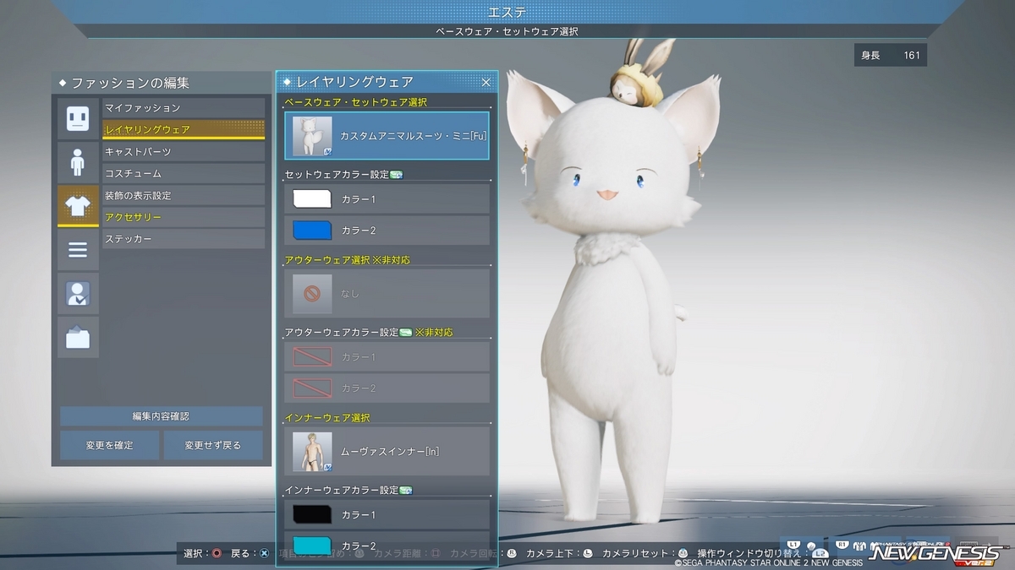This screenshot has height=570, width=1015.
Task: Open the face category icon in sidebar
Action: pyautogui.click(x=78, y=118)
